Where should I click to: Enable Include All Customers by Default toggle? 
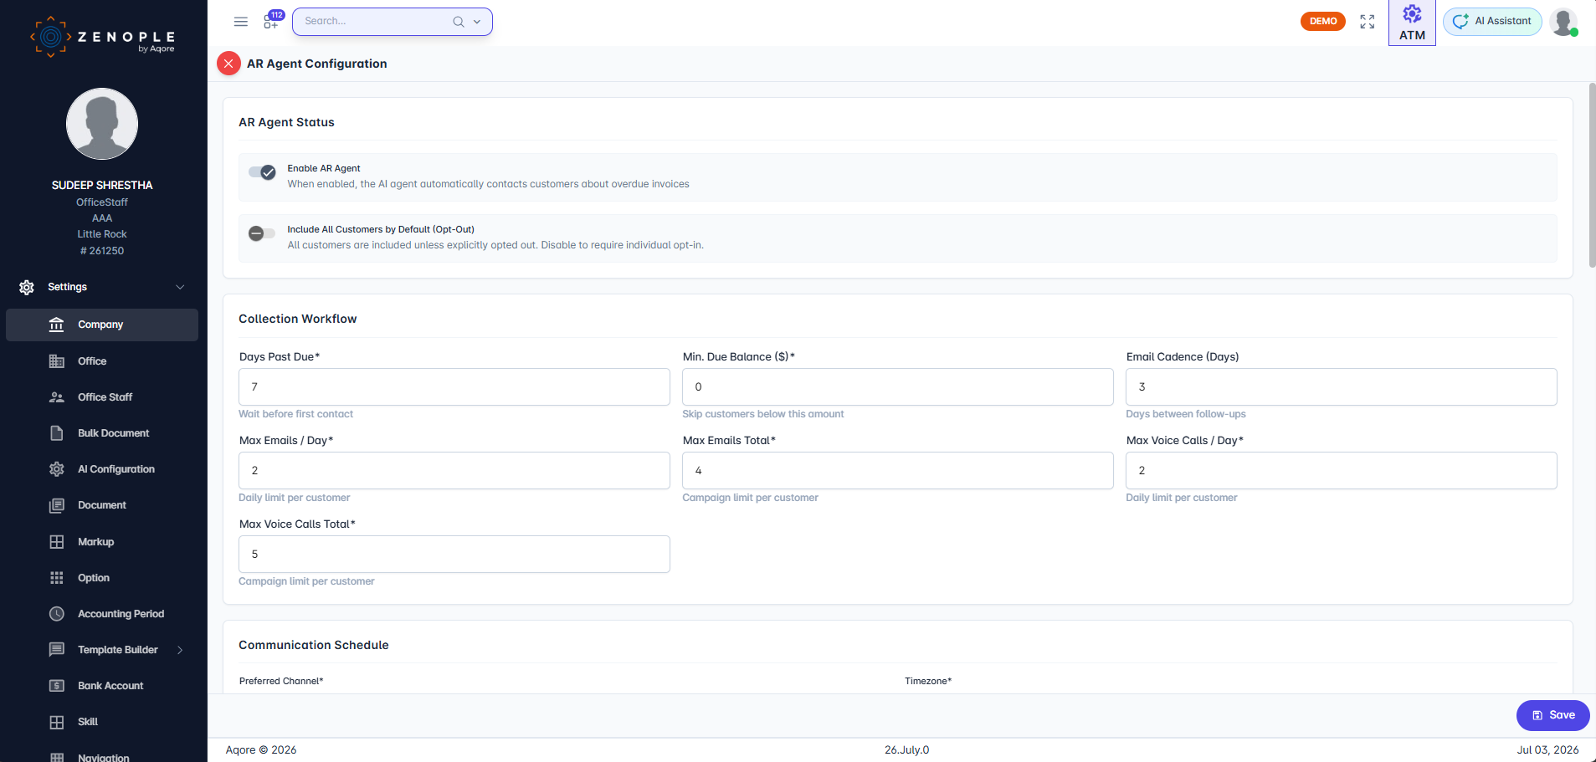click(x=262, y=233)
